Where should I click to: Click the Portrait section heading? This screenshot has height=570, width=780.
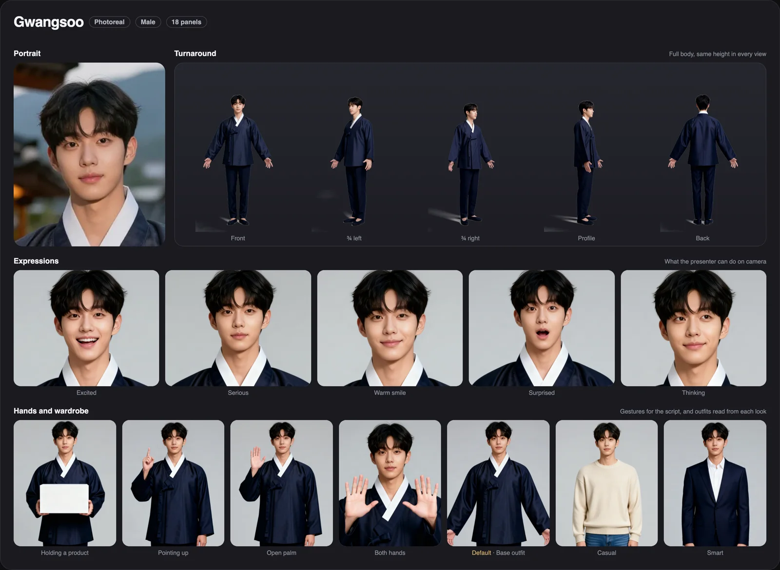click(x=27, y=54)
